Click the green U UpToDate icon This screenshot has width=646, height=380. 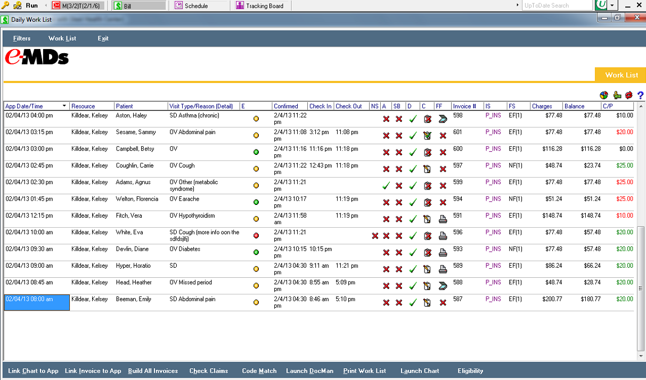pos(602,5)
